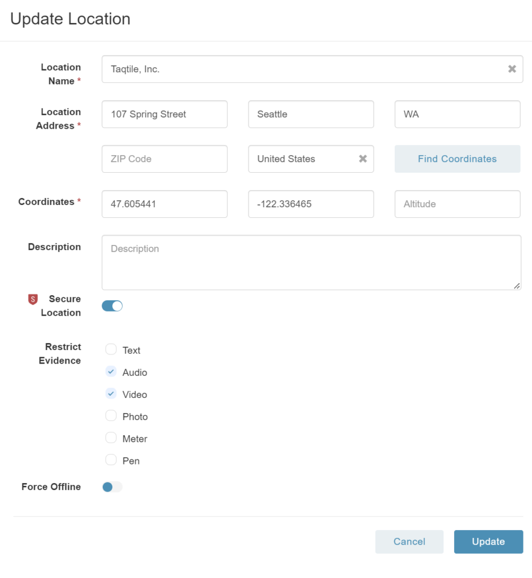This screenshot has width=532, height=578.
Task: Toggle the Secure Location switch off
Action: click(x=112, y=306)
